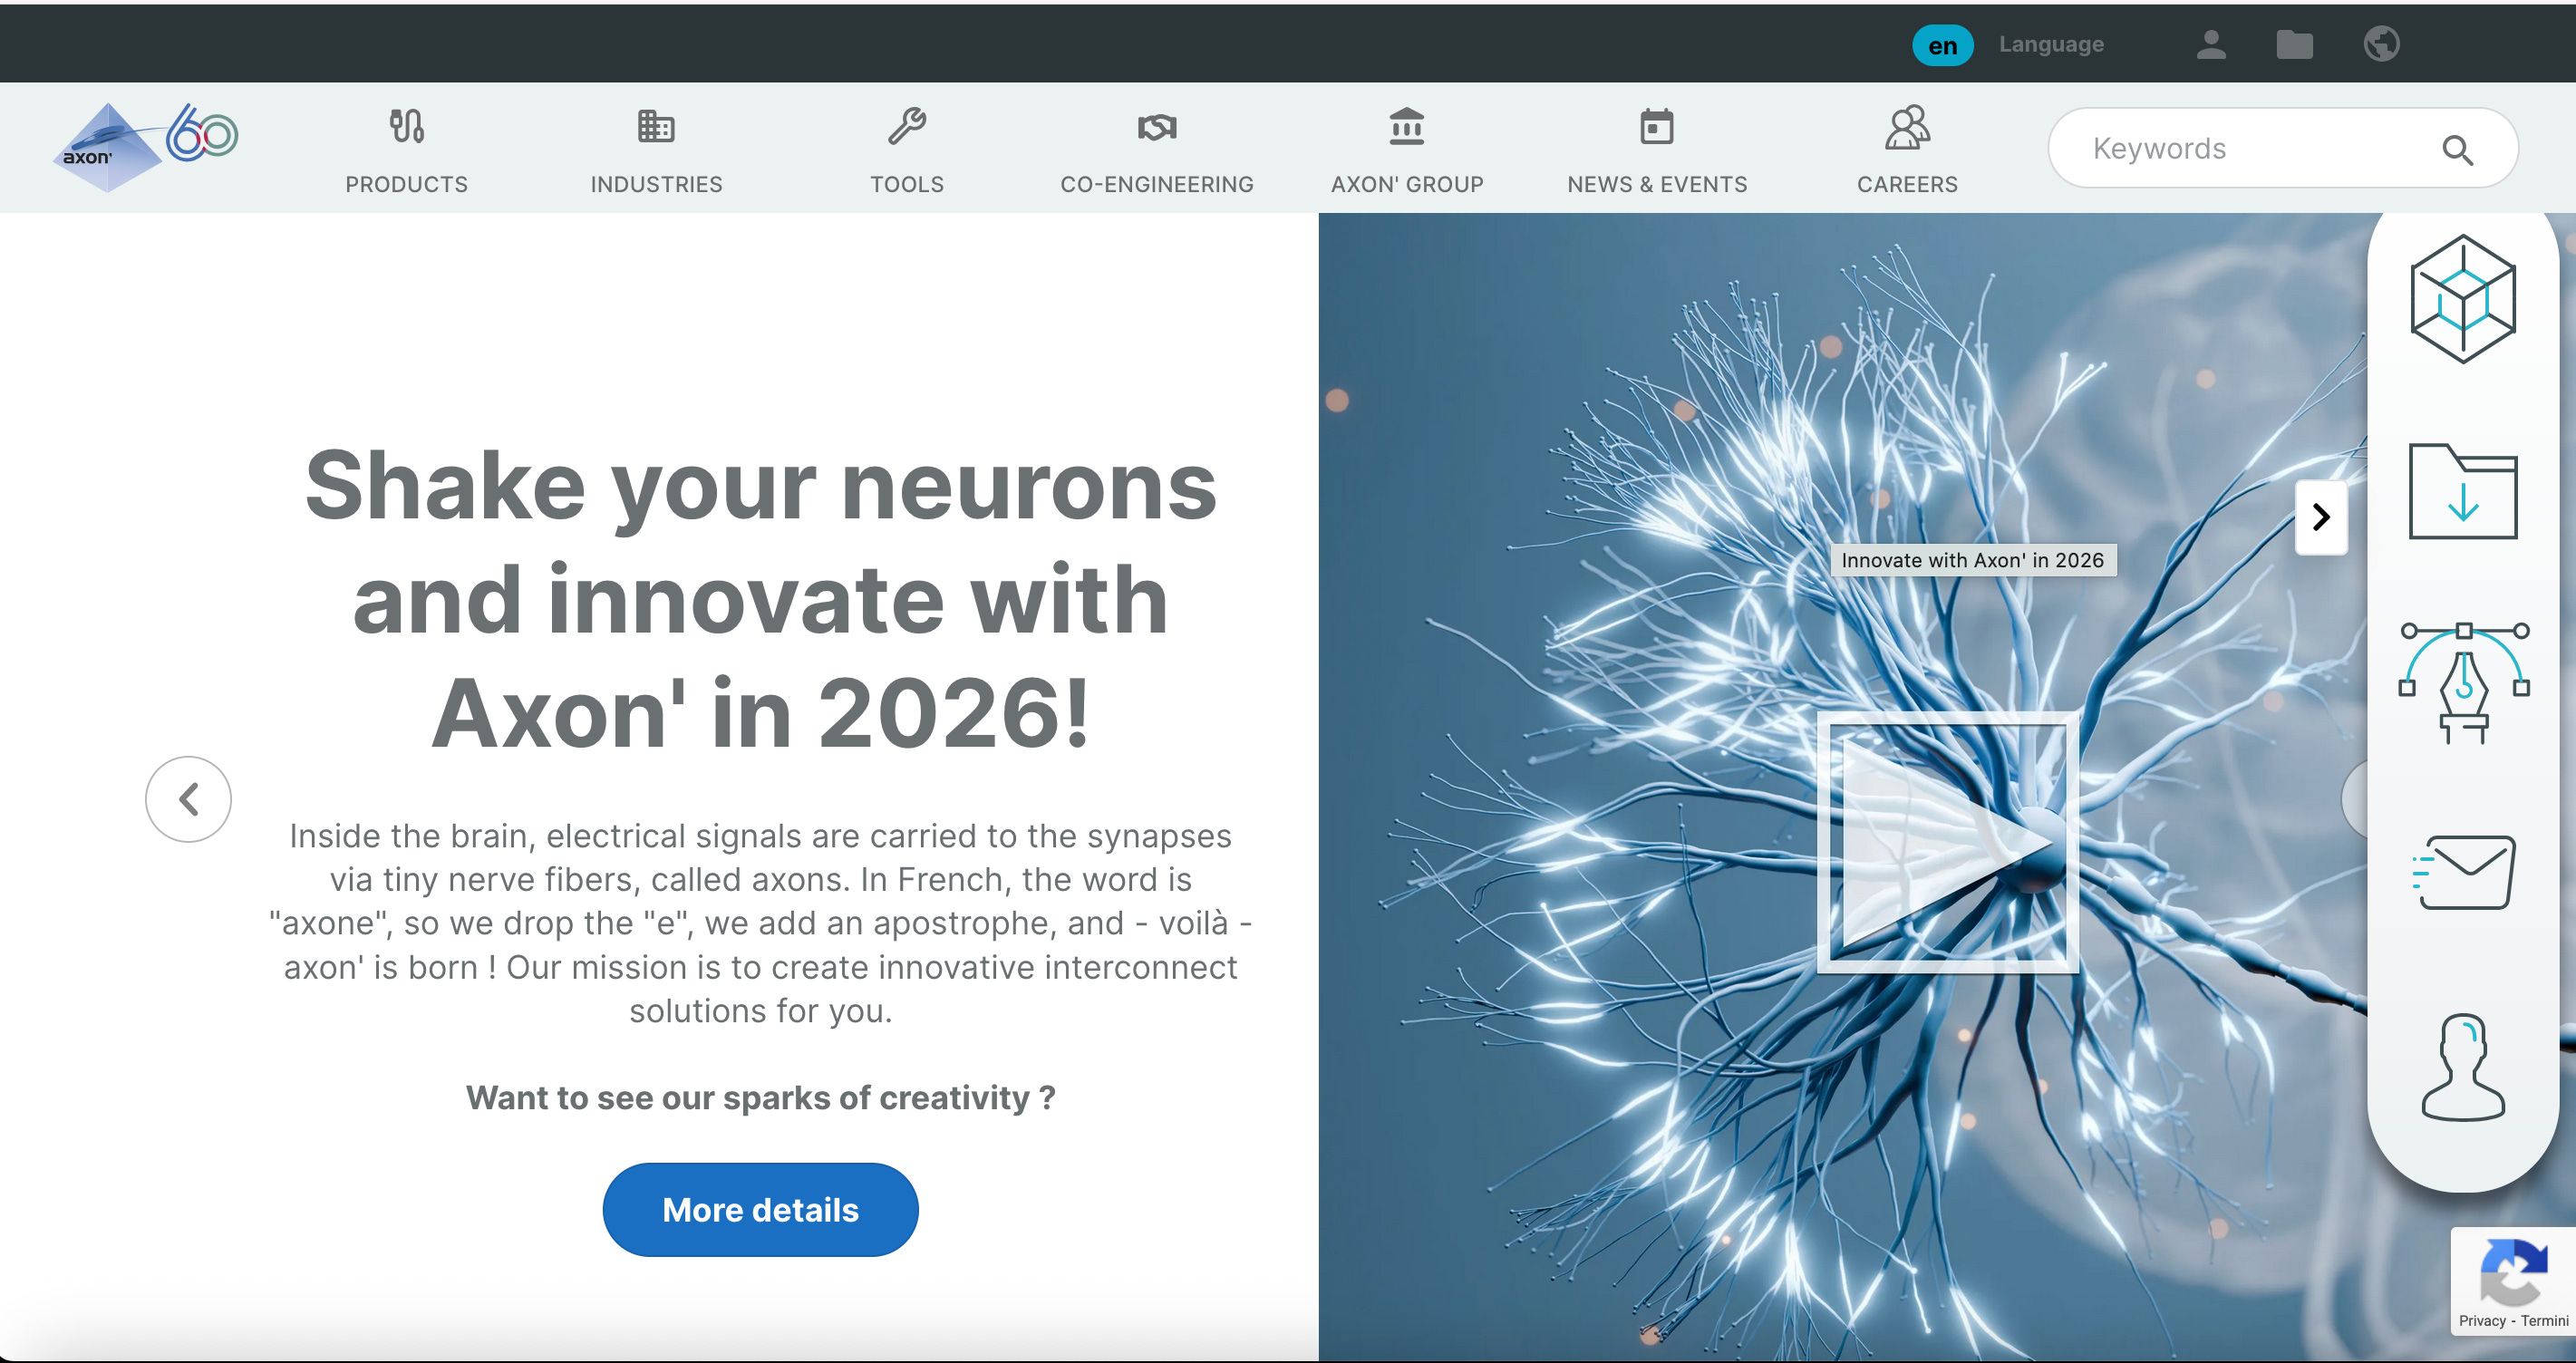Advance to next slide with right chevron
Viewport: 2576px width, 1363px height.
[2320, 517]
